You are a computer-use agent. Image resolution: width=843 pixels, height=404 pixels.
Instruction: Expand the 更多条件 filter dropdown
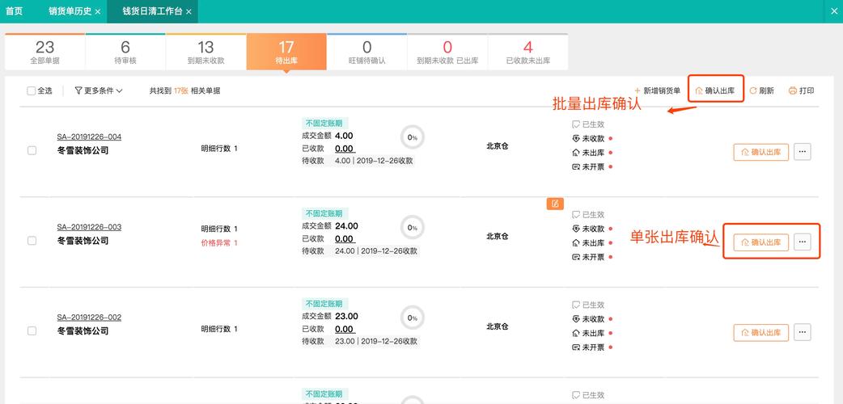pyautogui.click(x=99, y=90)
